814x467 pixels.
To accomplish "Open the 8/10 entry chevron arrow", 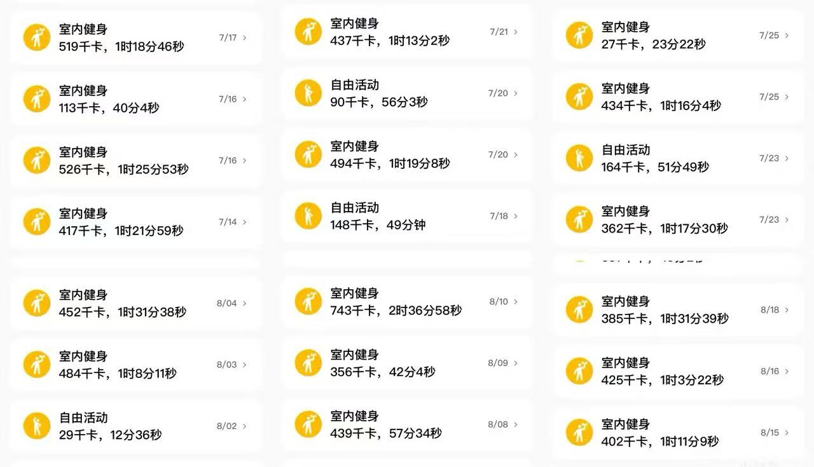I will coord(516,302).
